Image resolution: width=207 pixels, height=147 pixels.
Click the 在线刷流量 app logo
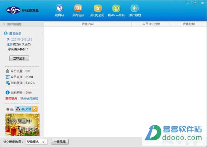(22, 10)
